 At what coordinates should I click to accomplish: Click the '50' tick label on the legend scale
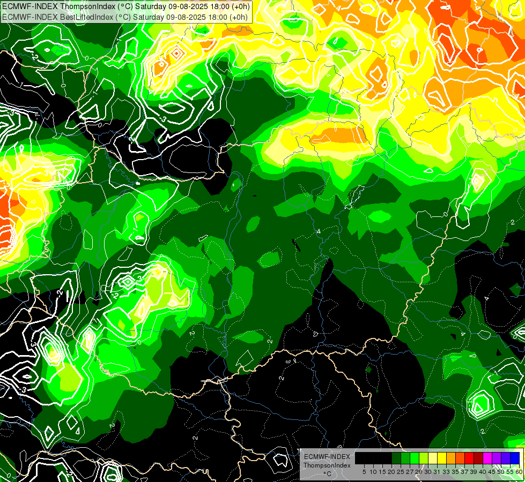click(501, 472)
